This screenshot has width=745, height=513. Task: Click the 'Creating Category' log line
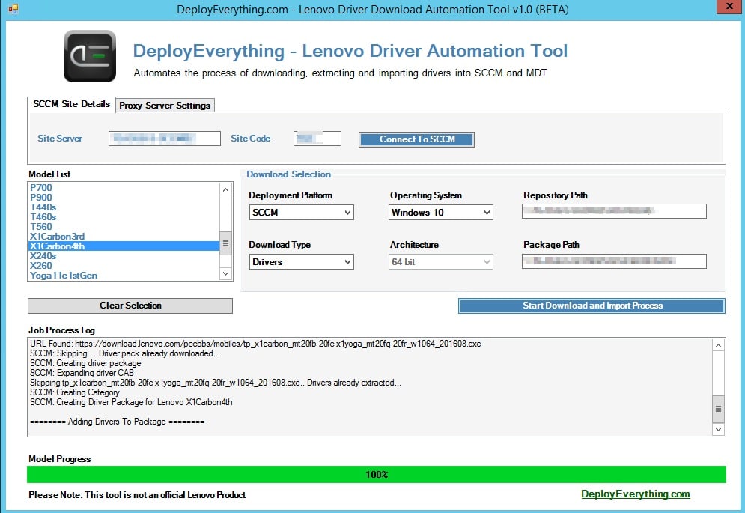[75, 392]
